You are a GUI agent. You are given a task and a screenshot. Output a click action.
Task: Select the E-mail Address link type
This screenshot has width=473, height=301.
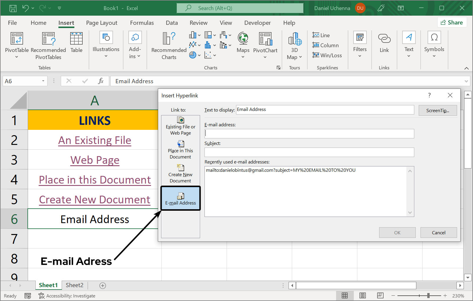pyautogui.click(x=181, y=199)
